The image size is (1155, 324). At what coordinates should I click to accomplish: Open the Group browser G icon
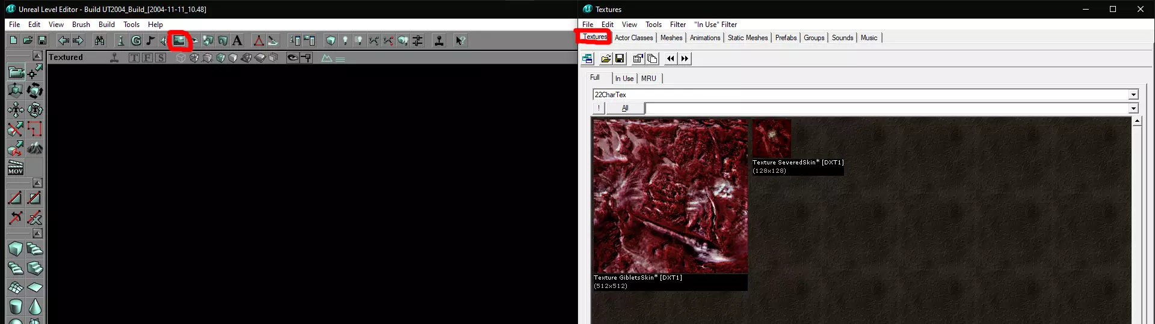(136, 40)
